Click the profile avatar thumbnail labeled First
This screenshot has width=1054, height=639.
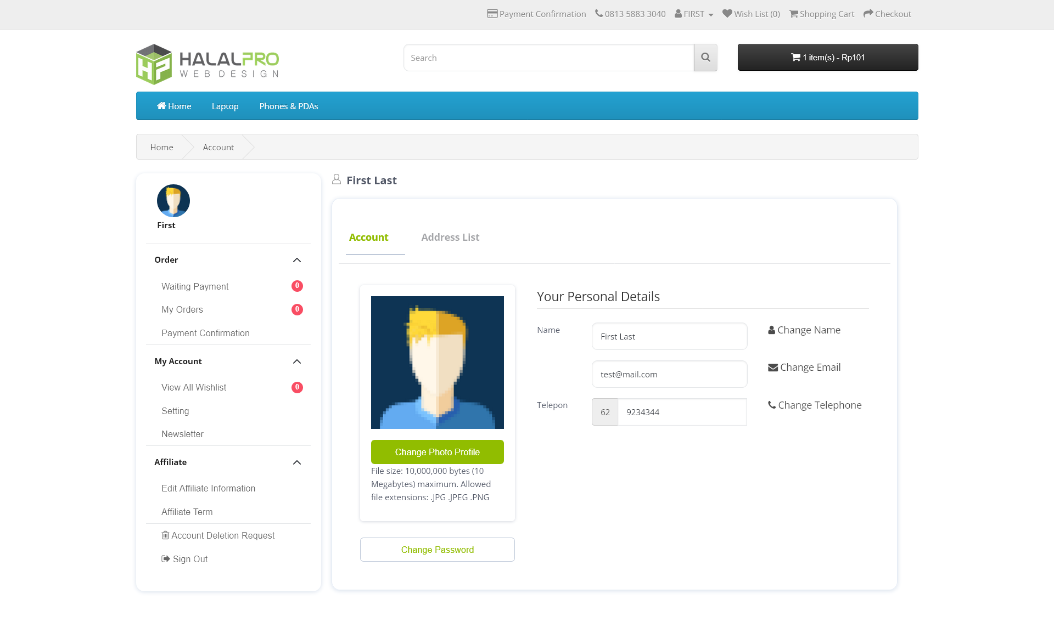pos(173,201)
